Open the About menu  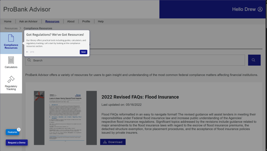tap(71, 22)
